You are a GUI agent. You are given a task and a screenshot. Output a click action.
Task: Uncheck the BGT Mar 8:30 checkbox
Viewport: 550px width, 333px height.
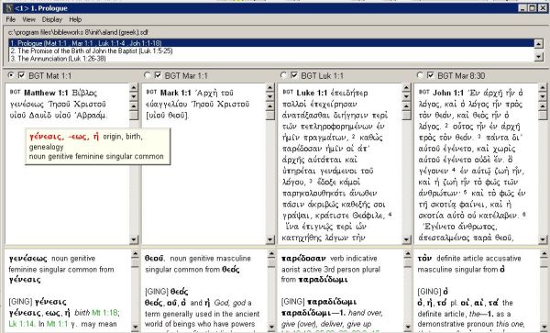431,75
